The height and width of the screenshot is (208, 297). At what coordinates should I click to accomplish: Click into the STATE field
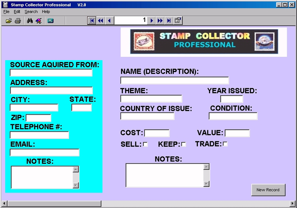tap(81, 108)
